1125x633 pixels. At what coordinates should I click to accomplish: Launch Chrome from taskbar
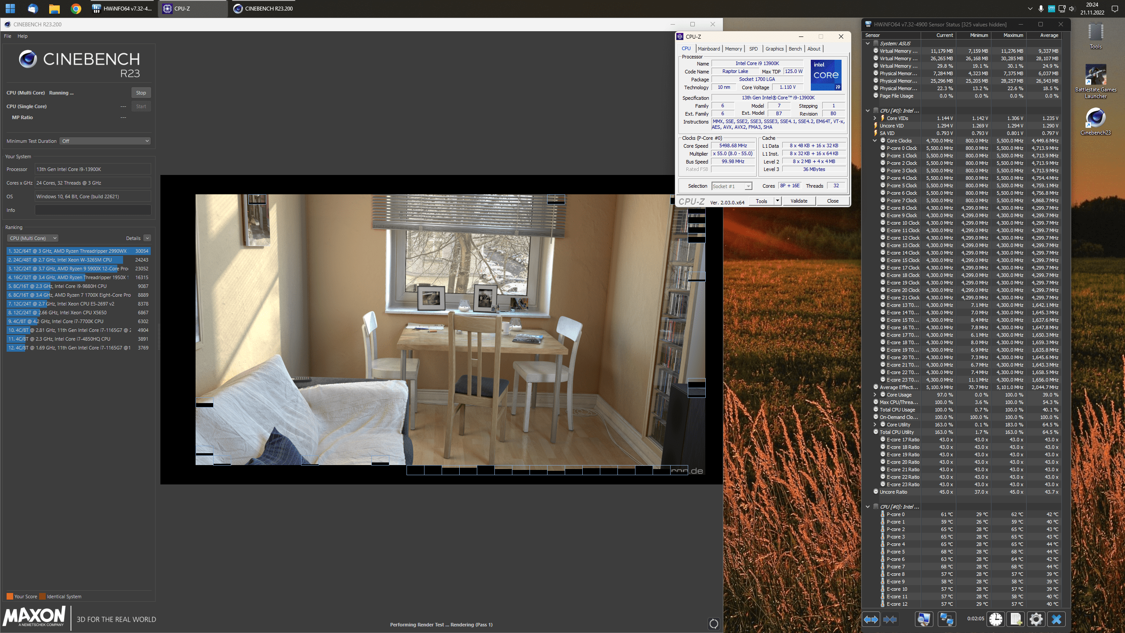(x=76, y=8)
